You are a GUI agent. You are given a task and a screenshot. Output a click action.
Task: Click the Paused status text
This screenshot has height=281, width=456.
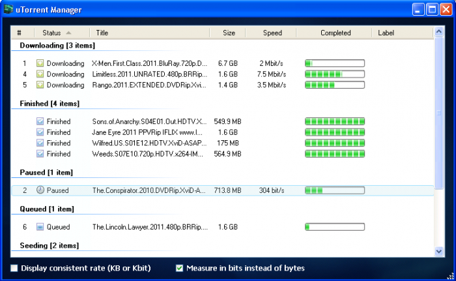pyautogui.click(x=57, y=190)
